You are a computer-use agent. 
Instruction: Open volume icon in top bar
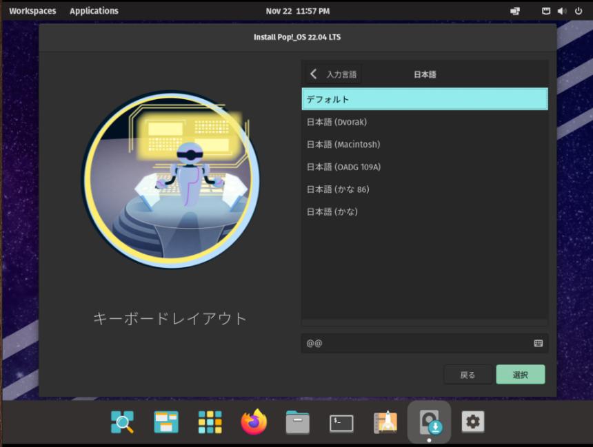pos(561,11)
